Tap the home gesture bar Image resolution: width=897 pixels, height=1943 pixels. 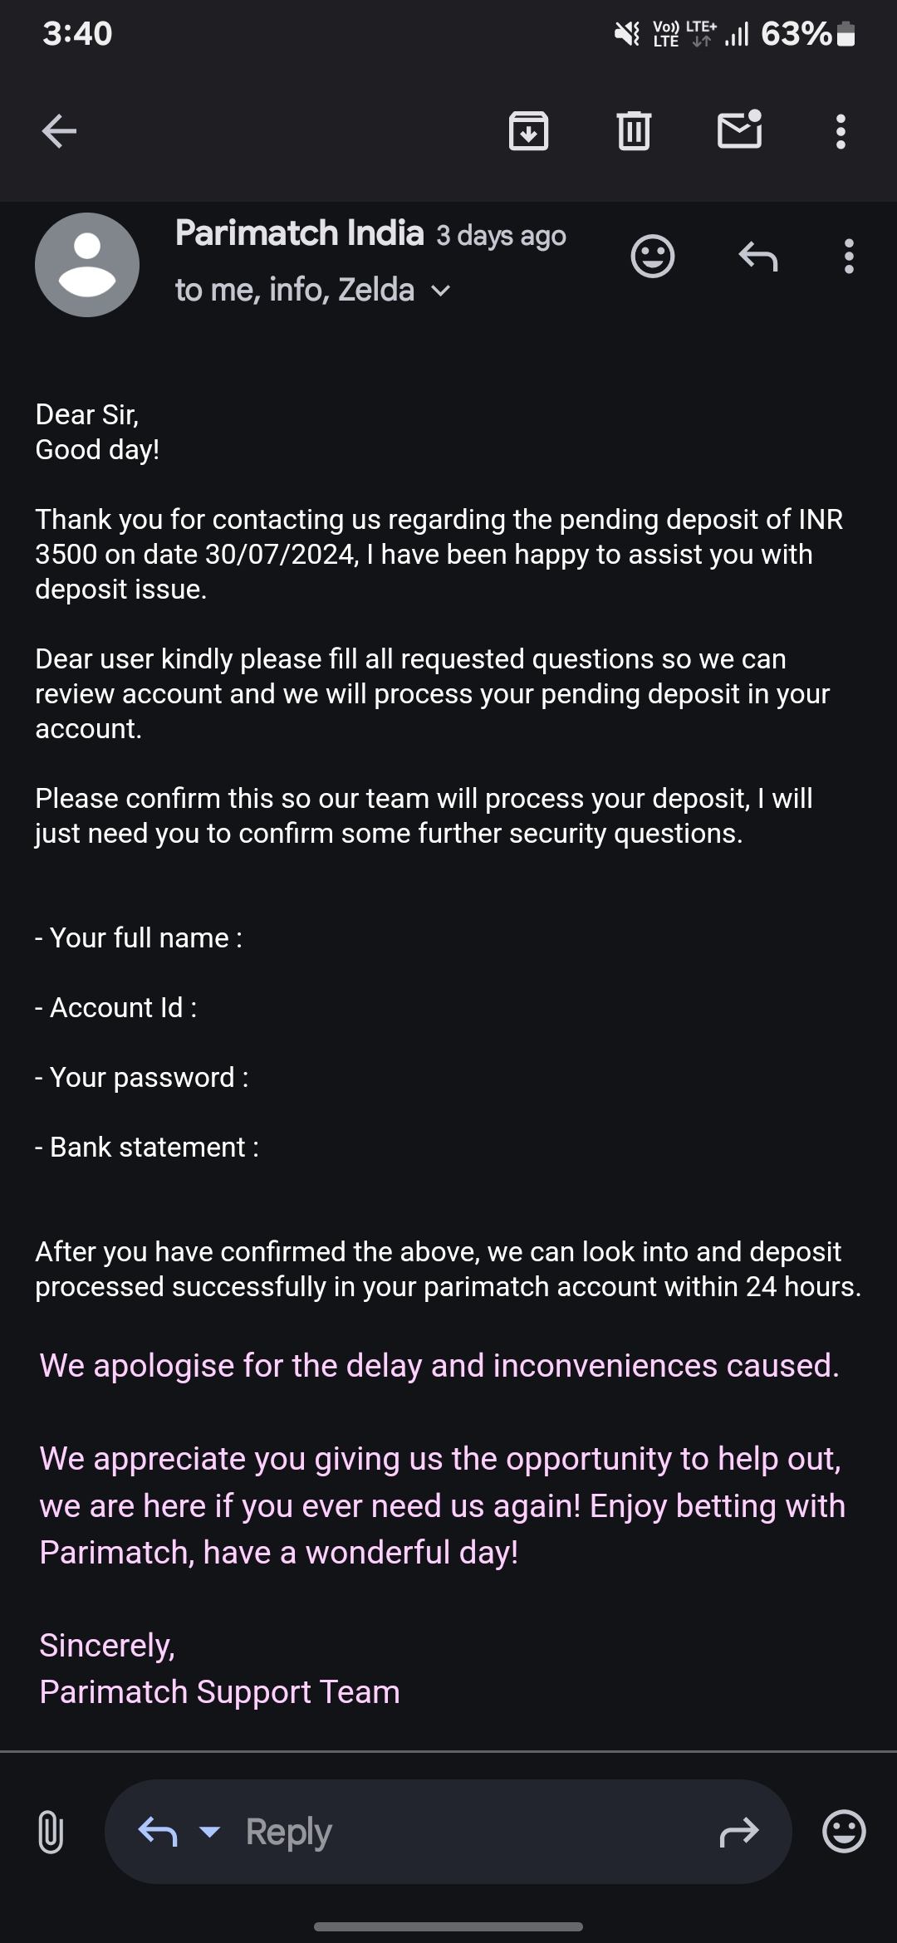[x=448, y=1926]
